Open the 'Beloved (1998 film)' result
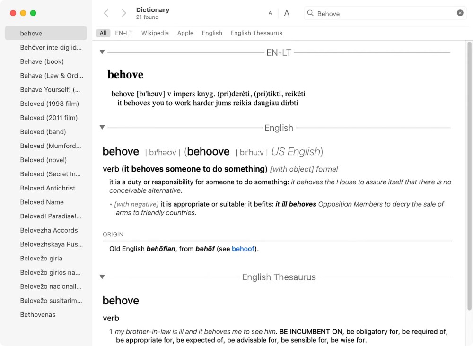 pyautogui.click(x=46, y=104)
